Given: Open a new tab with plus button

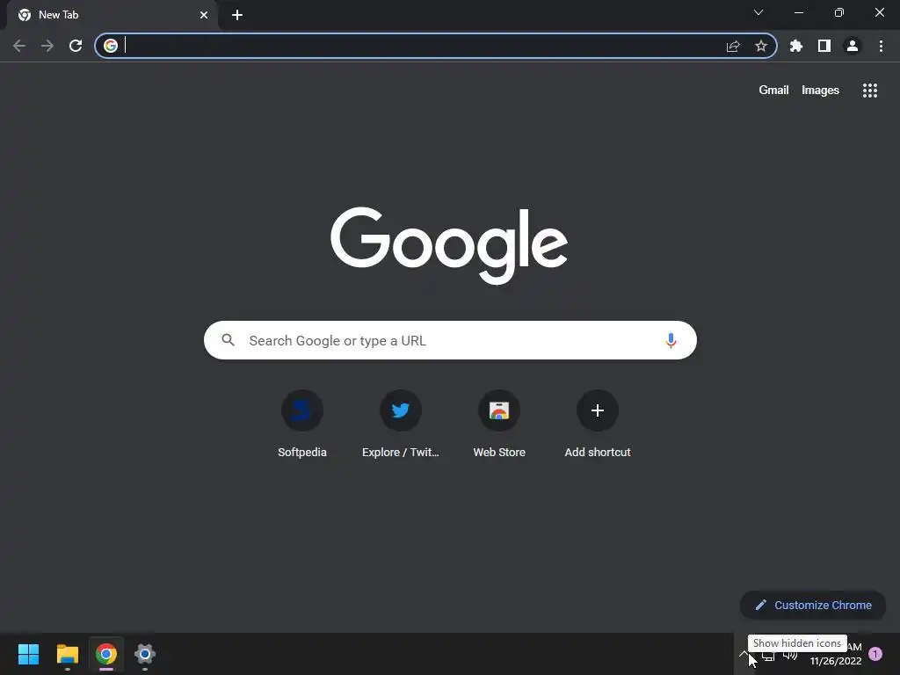Looking at the screenshot, I should coord(237,15).
